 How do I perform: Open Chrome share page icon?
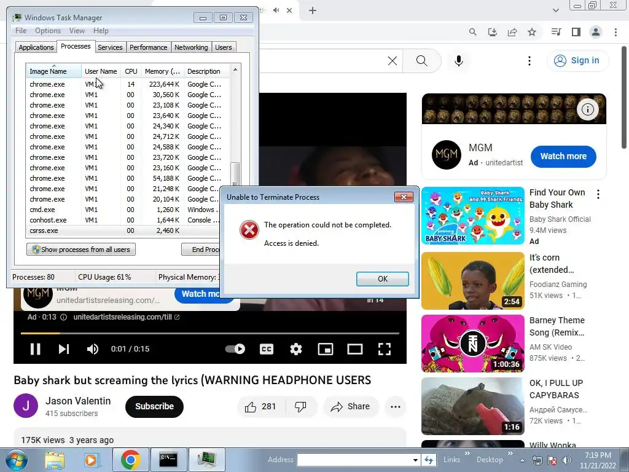[x=512, y=32]
